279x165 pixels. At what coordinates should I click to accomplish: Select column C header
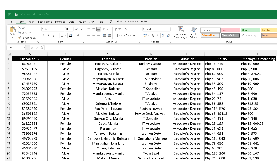coord(108,54)
